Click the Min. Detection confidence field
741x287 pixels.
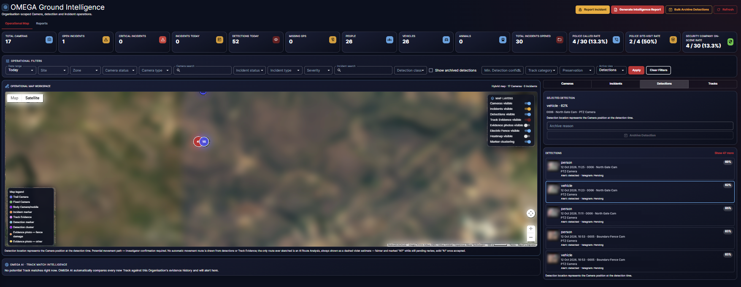click(x=503, y=70)
